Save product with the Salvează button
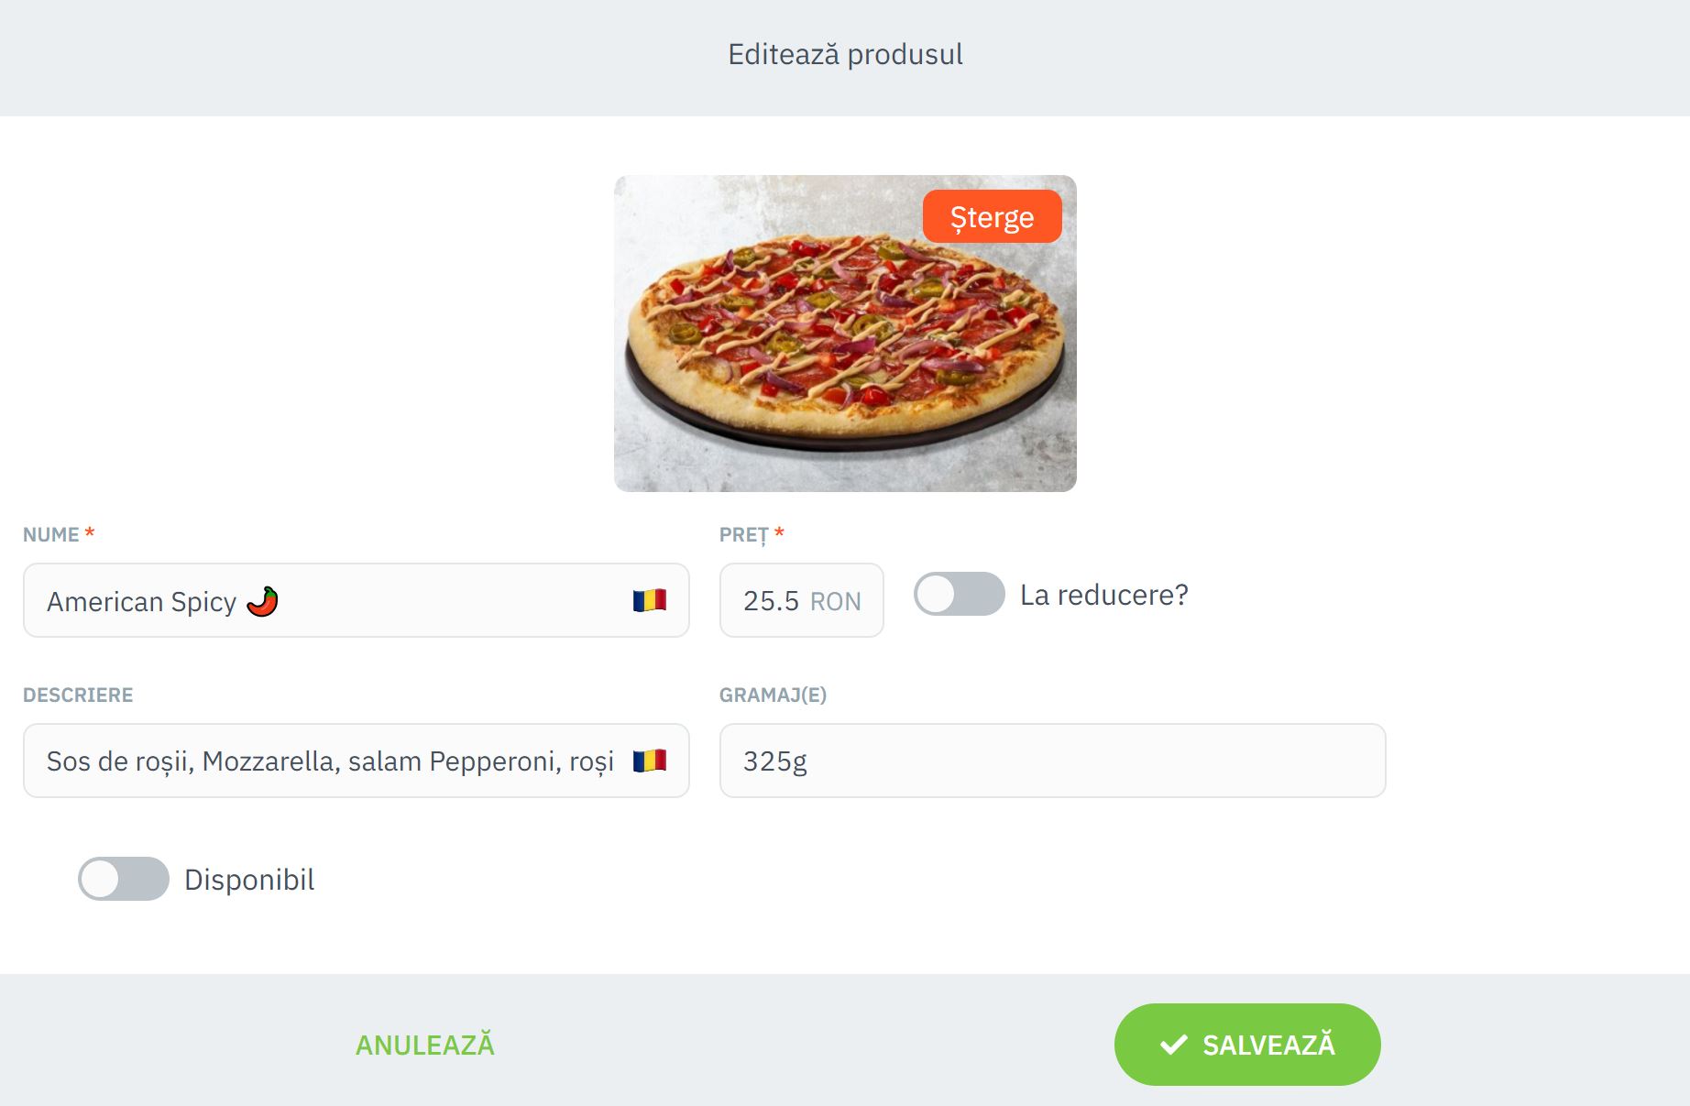 [1247, 1045]
